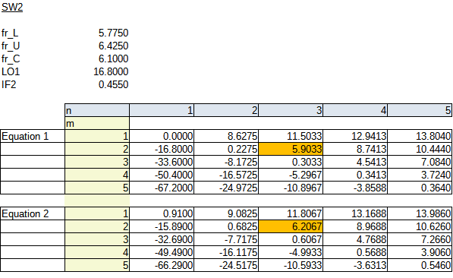Select cell with value 0.3033
The image size is (453, 278).
(291, 162)
